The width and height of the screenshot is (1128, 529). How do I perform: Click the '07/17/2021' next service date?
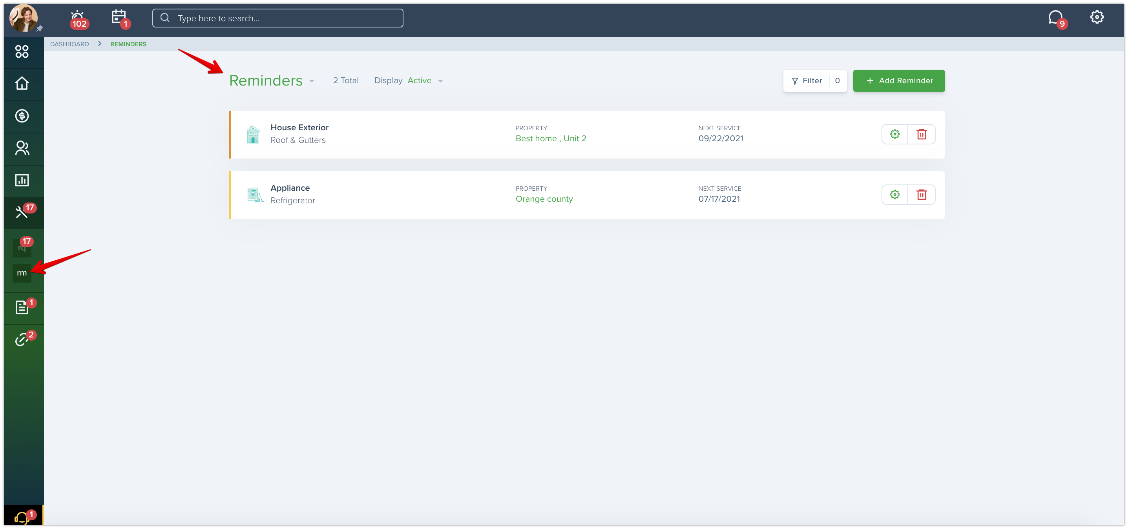(x=719, y=199)
